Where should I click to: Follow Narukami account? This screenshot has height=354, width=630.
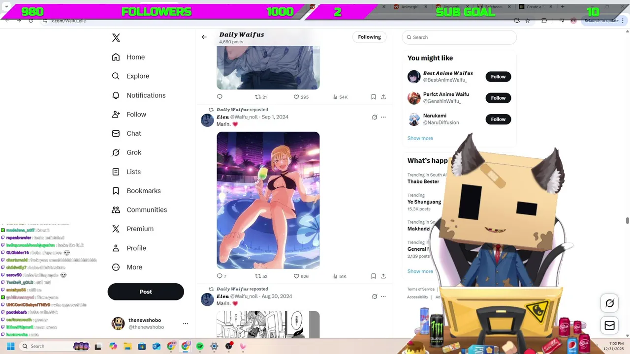coord(498,119)
